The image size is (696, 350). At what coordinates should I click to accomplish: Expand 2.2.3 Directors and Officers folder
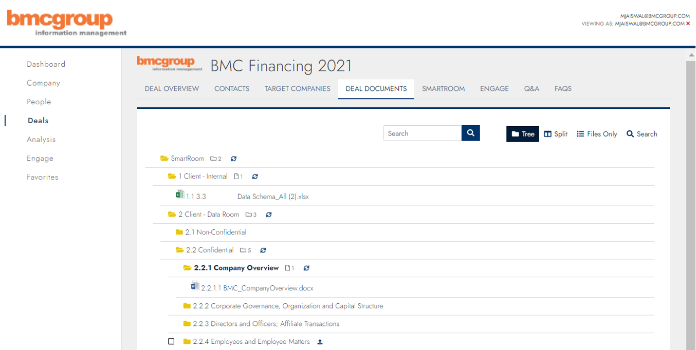[x=187, y=324]
